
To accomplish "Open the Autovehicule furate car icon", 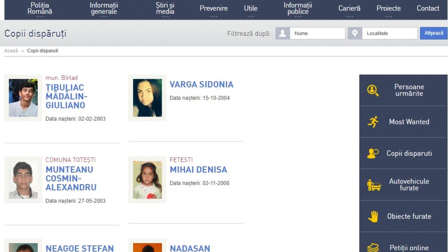I will pos(374,185).
